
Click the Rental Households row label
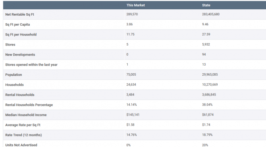pyautogui.click(x=20, y=95)
